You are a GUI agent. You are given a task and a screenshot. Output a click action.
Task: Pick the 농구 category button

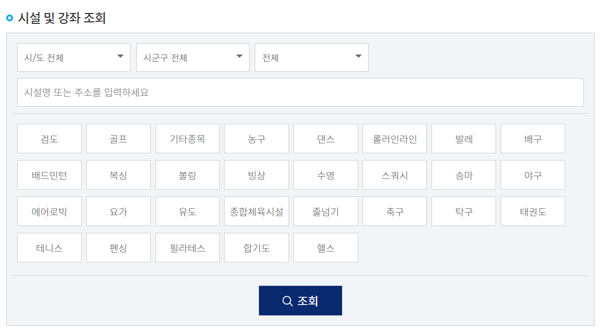256,138
